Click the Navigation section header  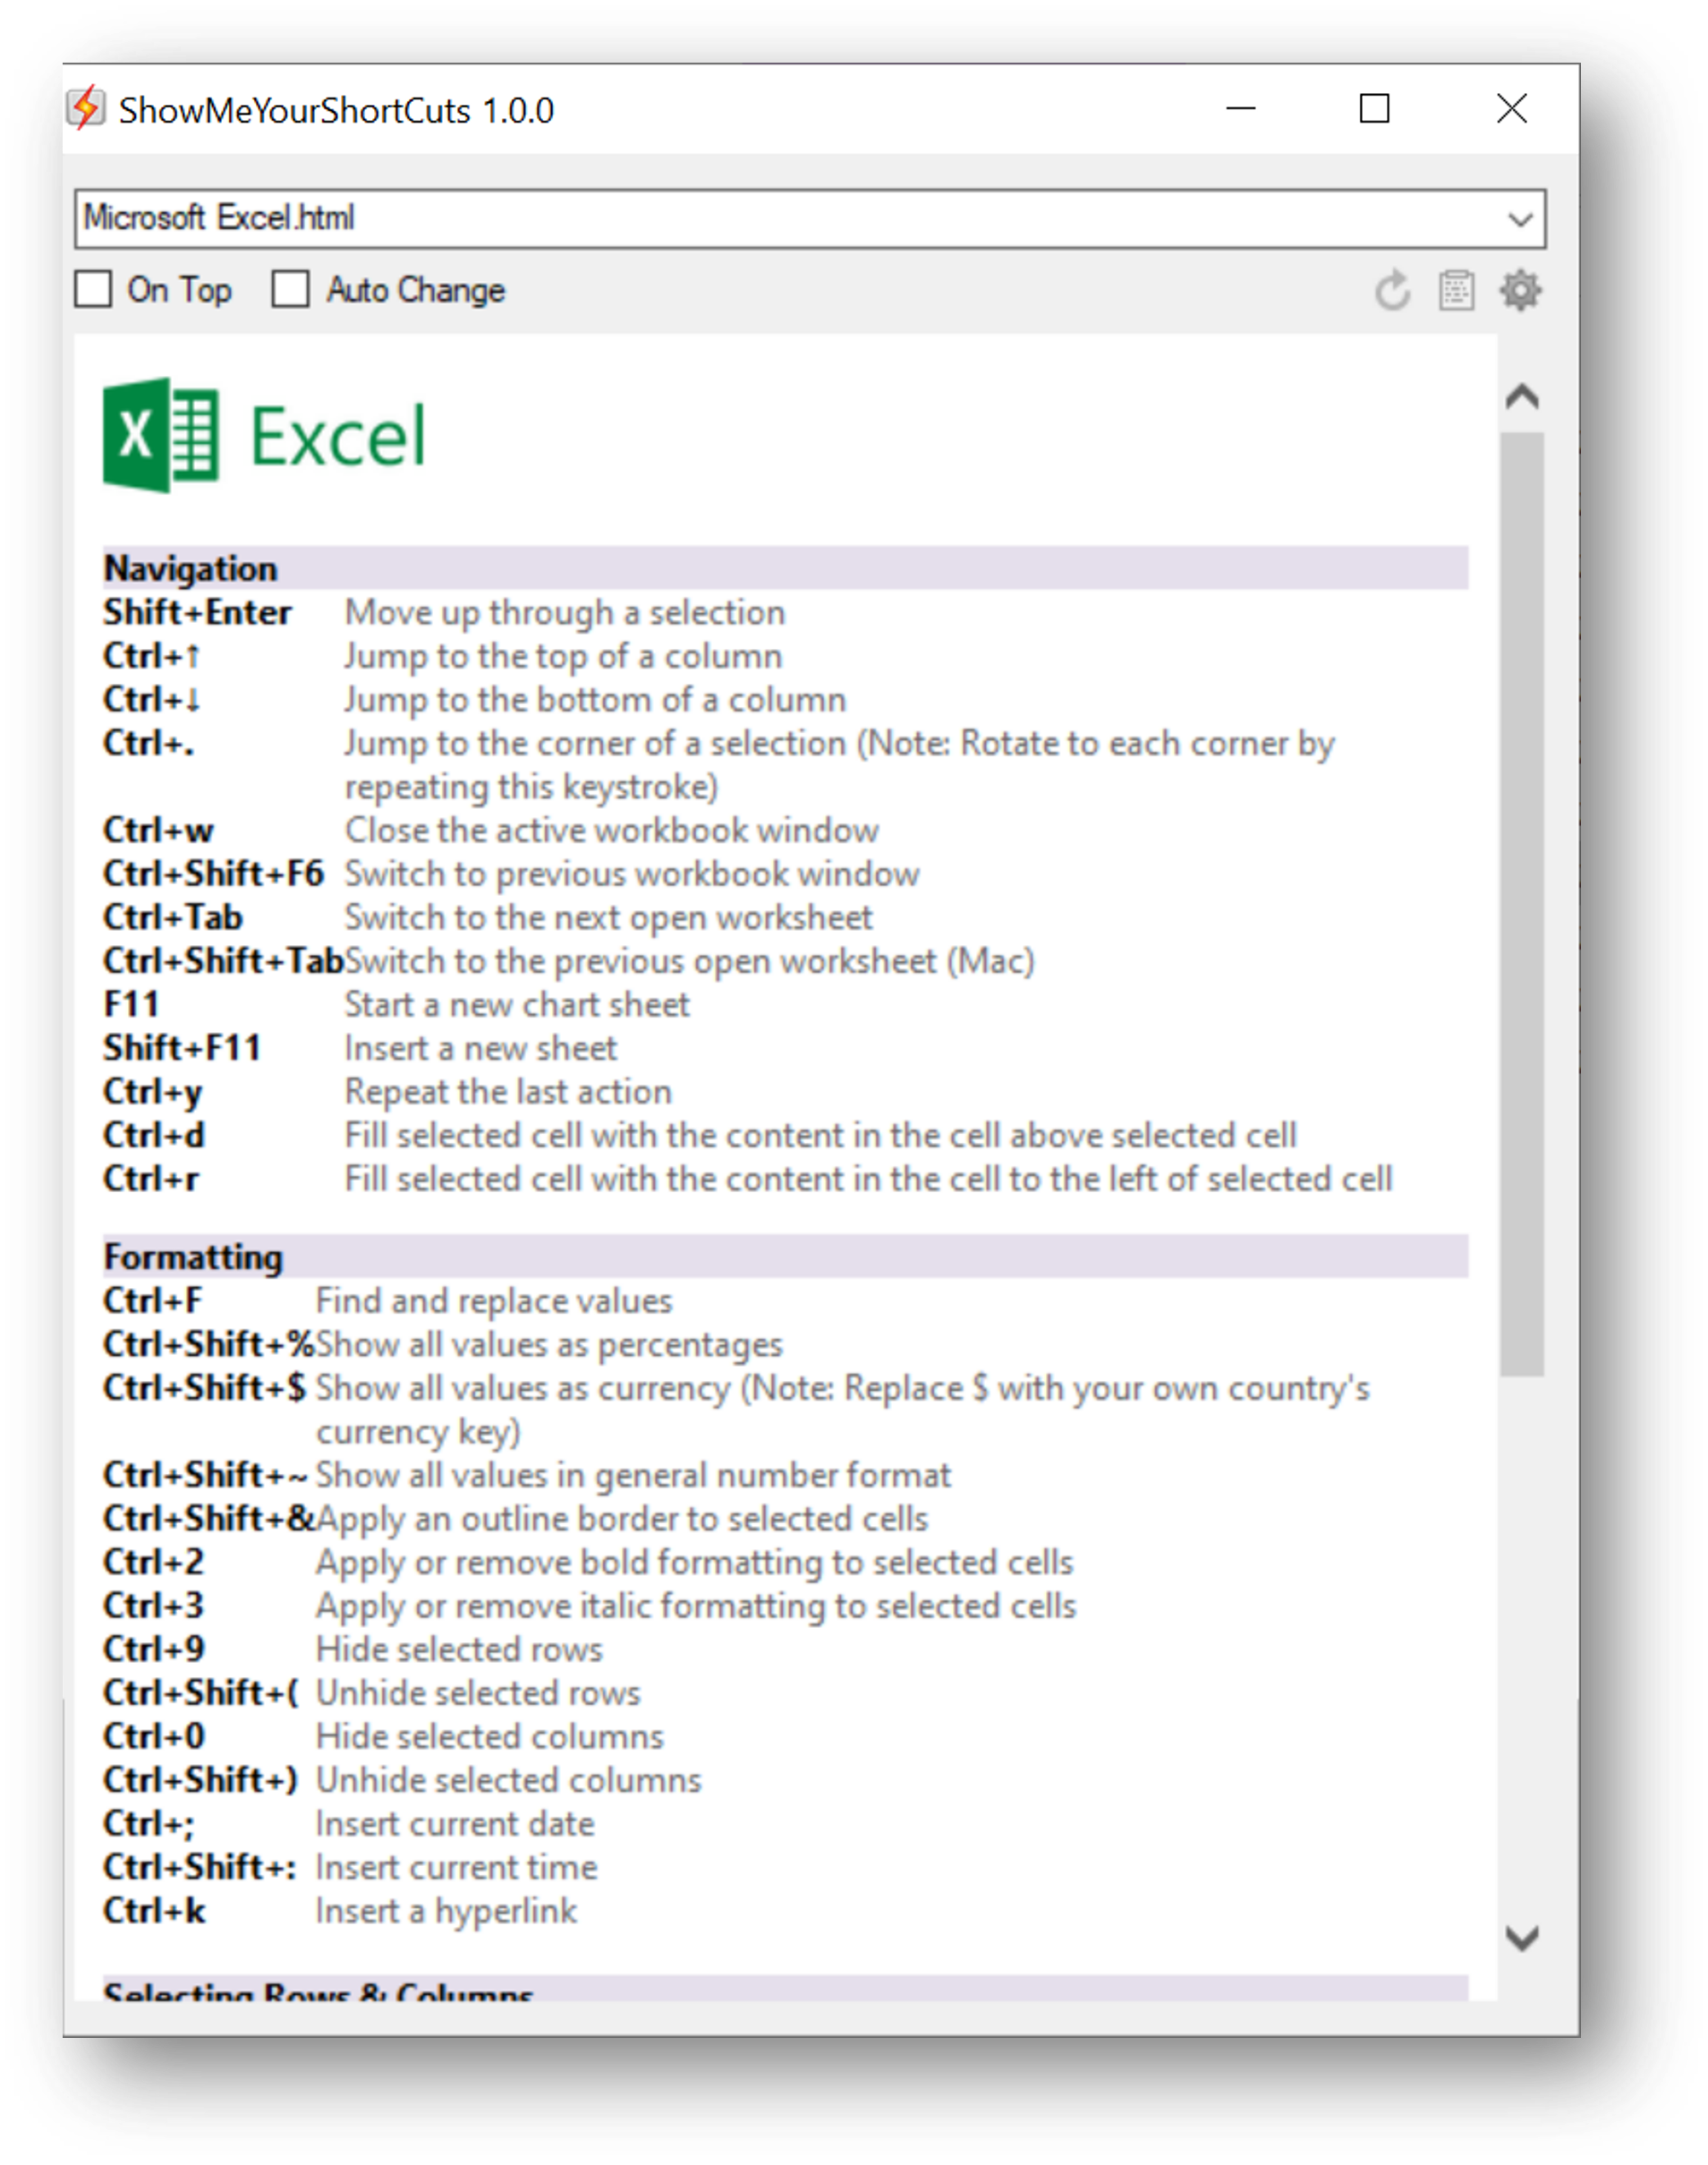[x=785, y=568]
